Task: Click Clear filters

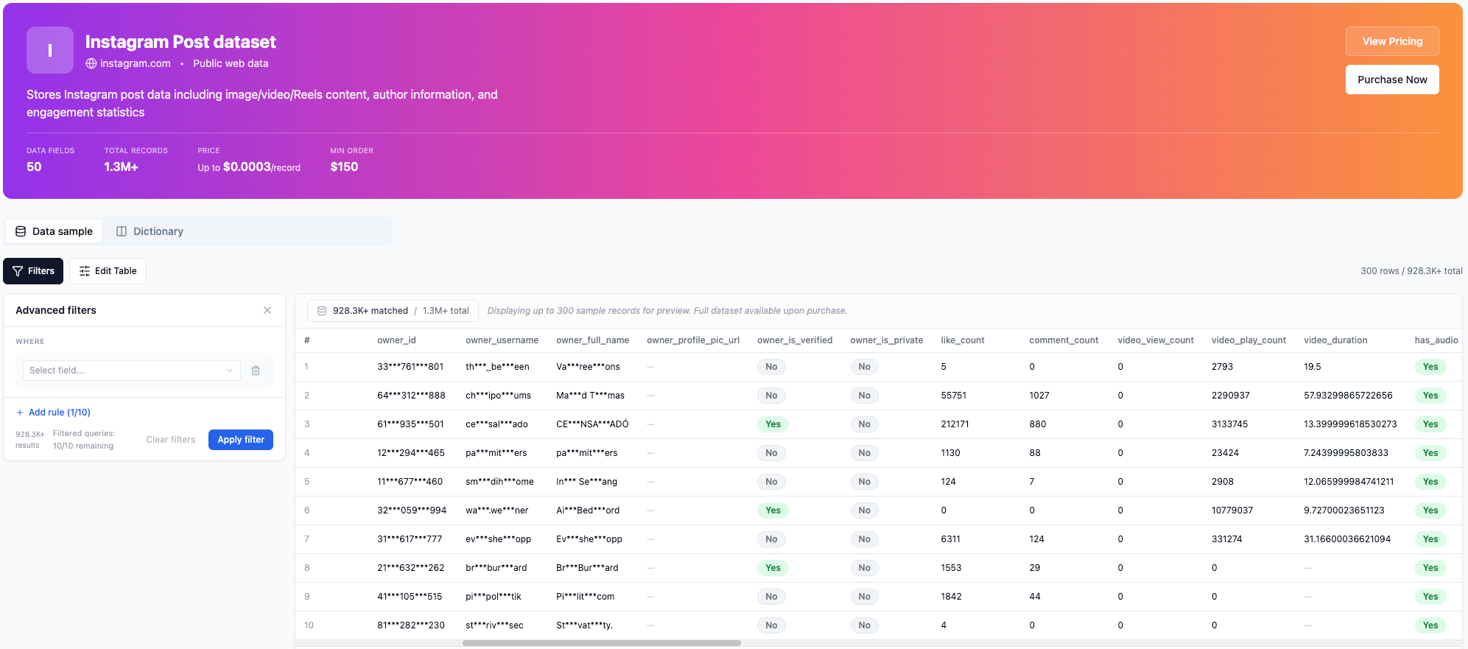Action: [171, 440]
